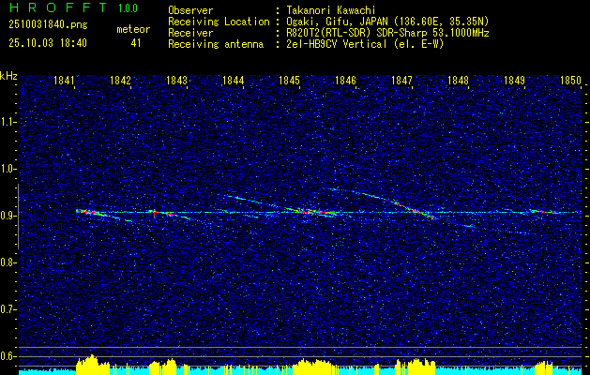The height and width of the screenshot is (375, 590).
Task: Click the bright echo cluster between 1845 and 1846
Action: tap(310, 211)
